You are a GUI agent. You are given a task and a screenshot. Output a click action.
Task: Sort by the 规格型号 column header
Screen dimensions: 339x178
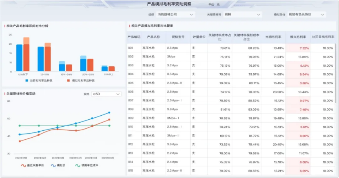(178, 37)
